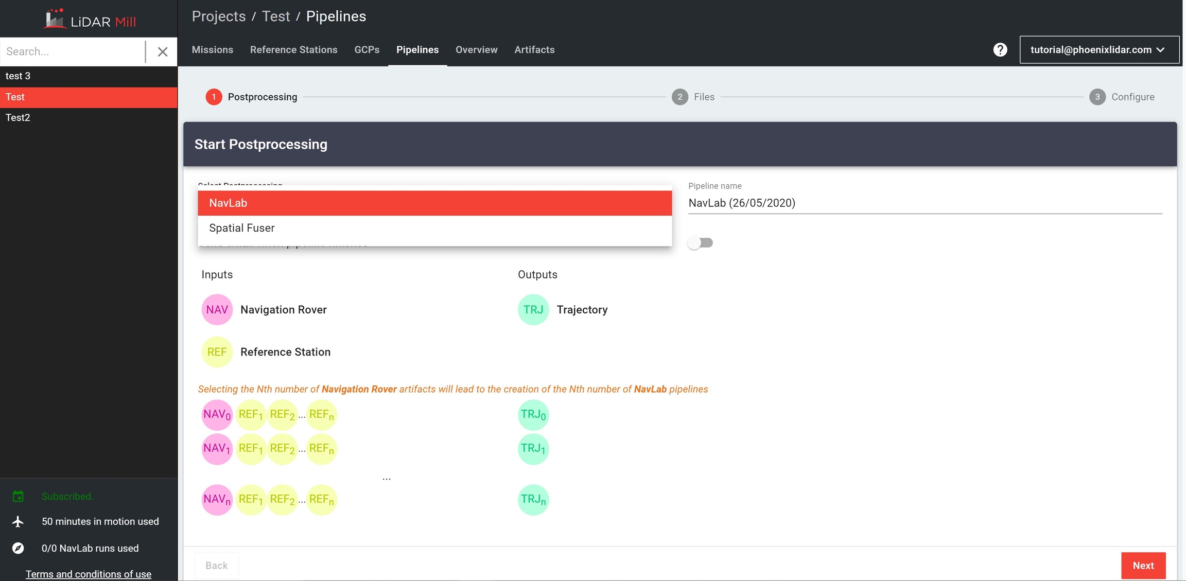The width and height of the screenshot is (1186, 581).
Task: Click the green calendar subscription icon
Action: [18, 497]
